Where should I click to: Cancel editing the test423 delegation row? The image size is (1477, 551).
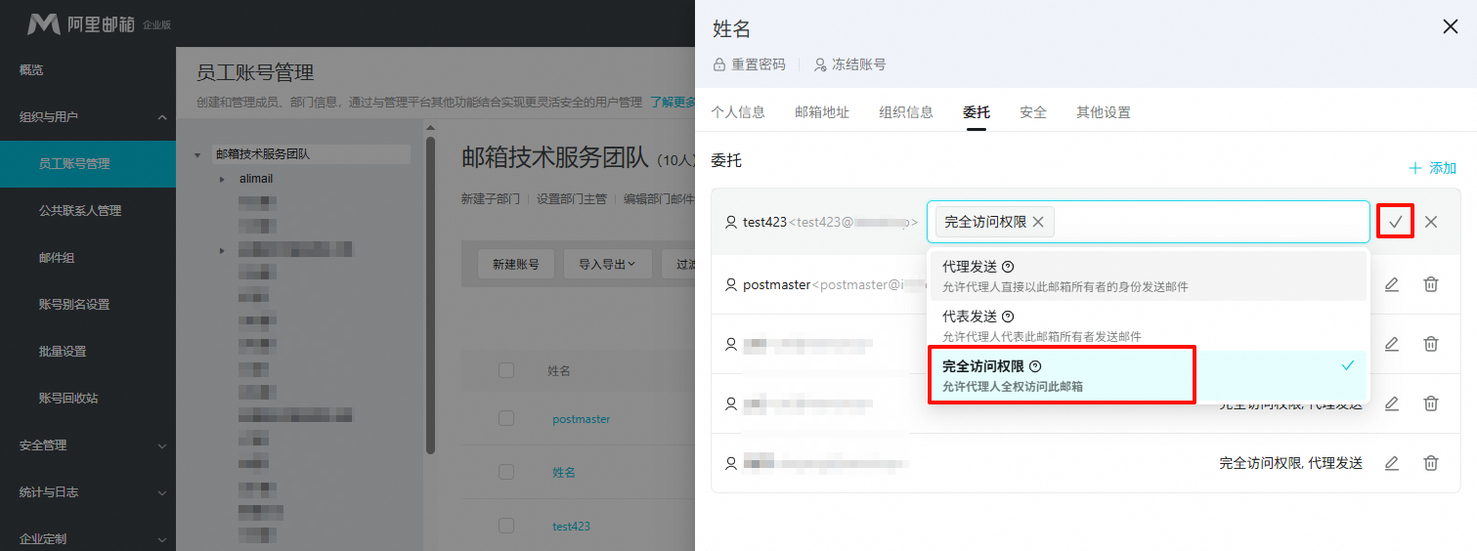point(1431,222)
